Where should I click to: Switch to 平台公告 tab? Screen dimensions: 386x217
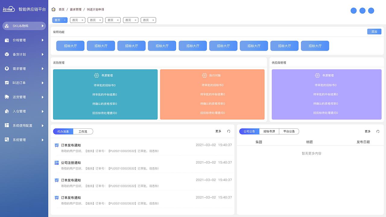pyautogui.click(x=289, y=131)
